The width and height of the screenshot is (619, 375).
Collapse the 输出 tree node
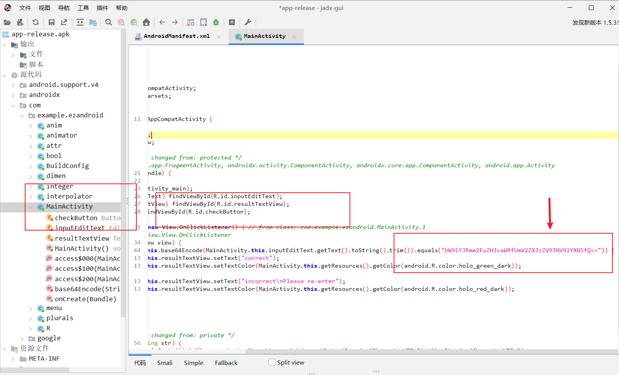(x=5, y=44)
